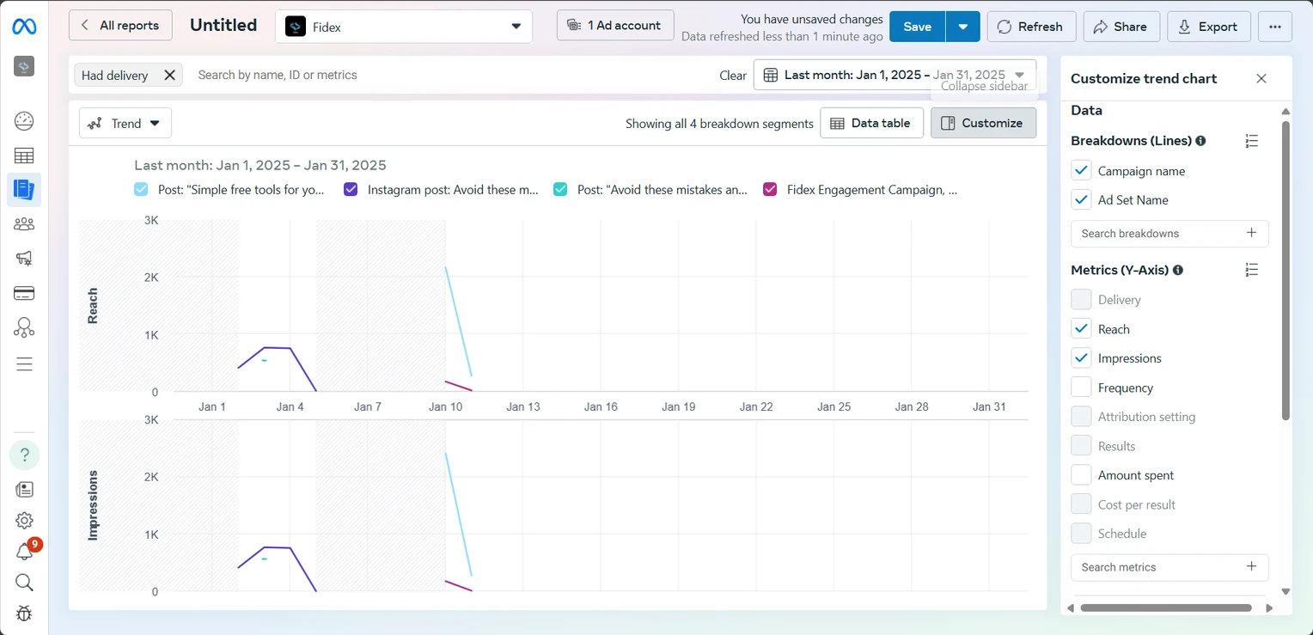Screen dimensions: 1313x635
Task: Click the reorder list icon beside Metrics (Y-Axis)
Action: (x=1252, y=270)
